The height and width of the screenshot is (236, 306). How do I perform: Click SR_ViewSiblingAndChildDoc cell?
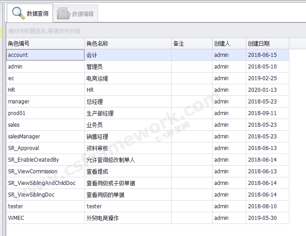[x=45, y=183]
